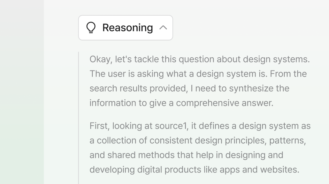The height and width of the screenshot is (184, 329).
Task: Click the line "developing digital products like apps"
Action: point(194,170)
